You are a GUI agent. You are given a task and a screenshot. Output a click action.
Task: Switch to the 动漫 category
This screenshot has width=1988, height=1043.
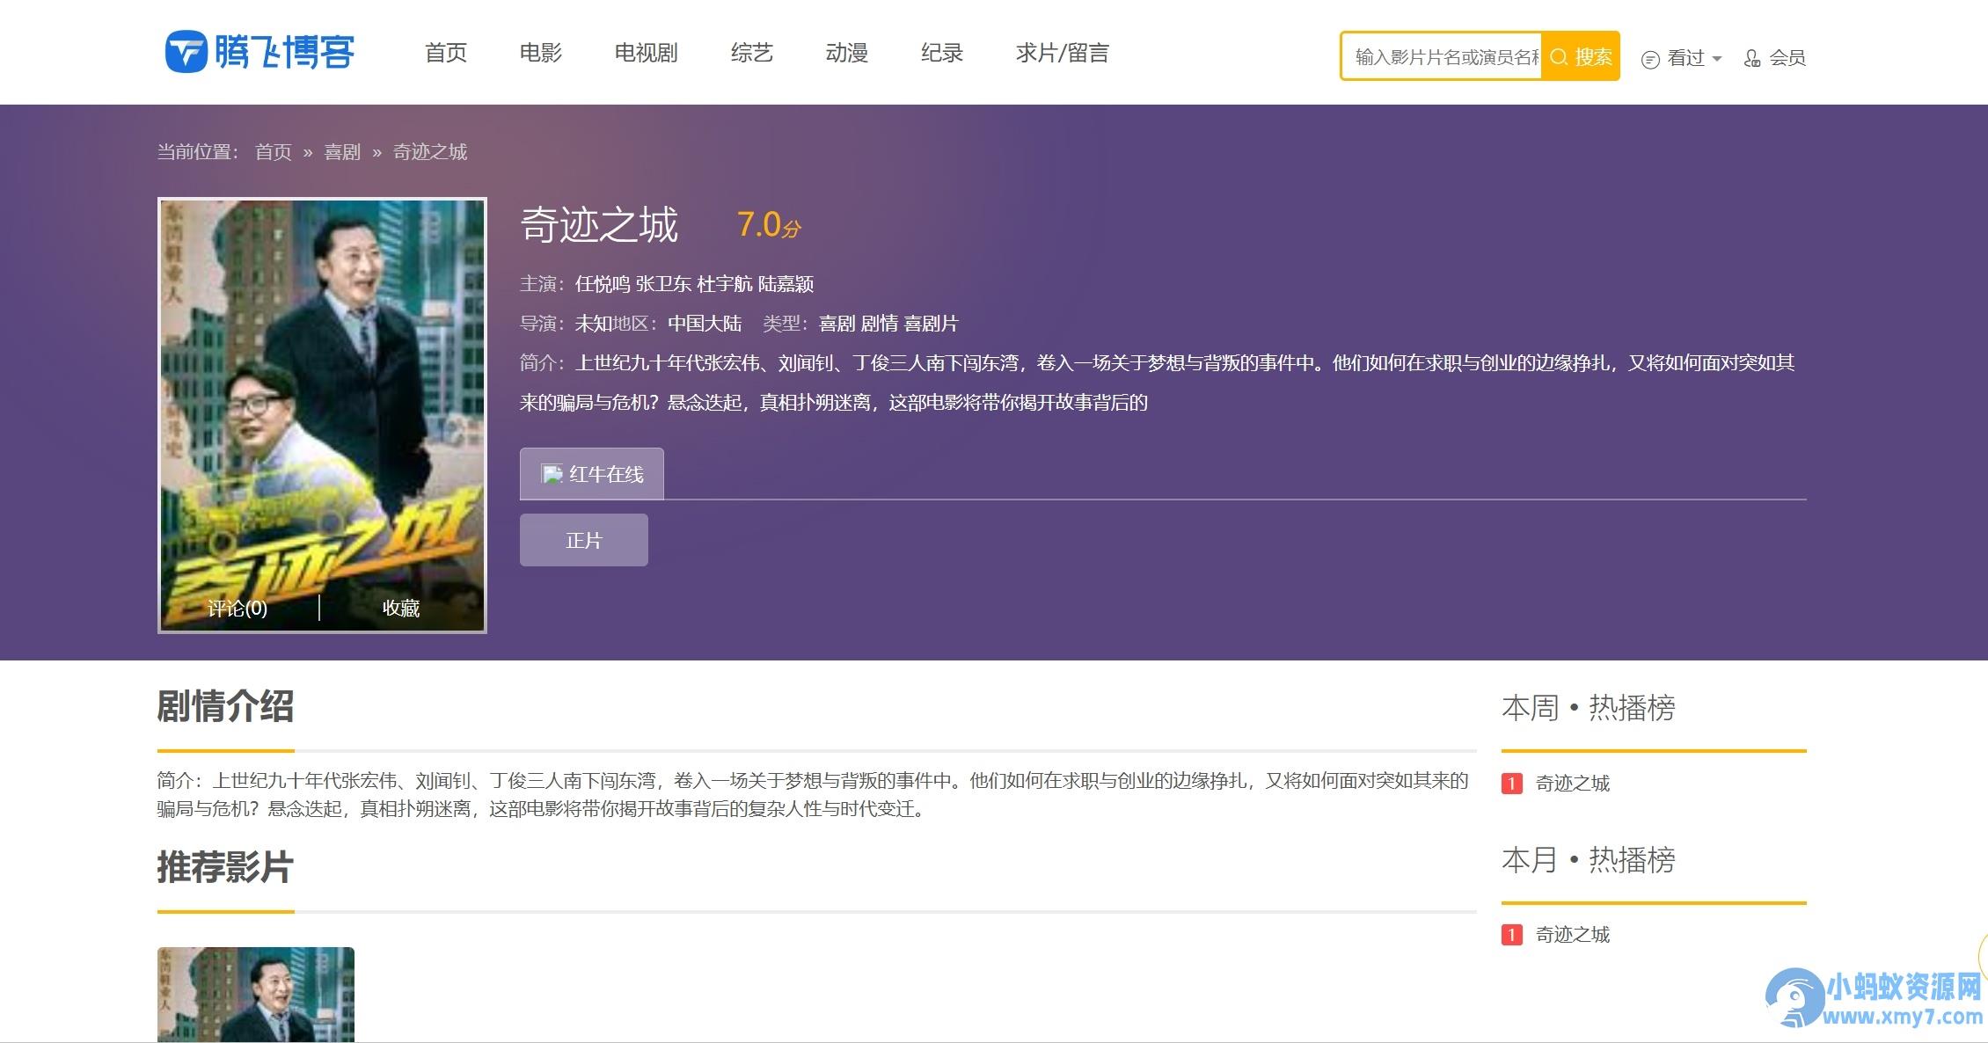(x=847, y=53)
